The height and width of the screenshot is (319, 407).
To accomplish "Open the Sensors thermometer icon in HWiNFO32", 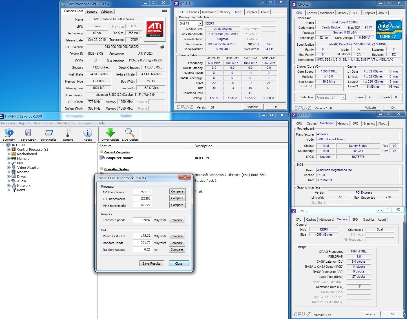I will (x=68, y=133).
